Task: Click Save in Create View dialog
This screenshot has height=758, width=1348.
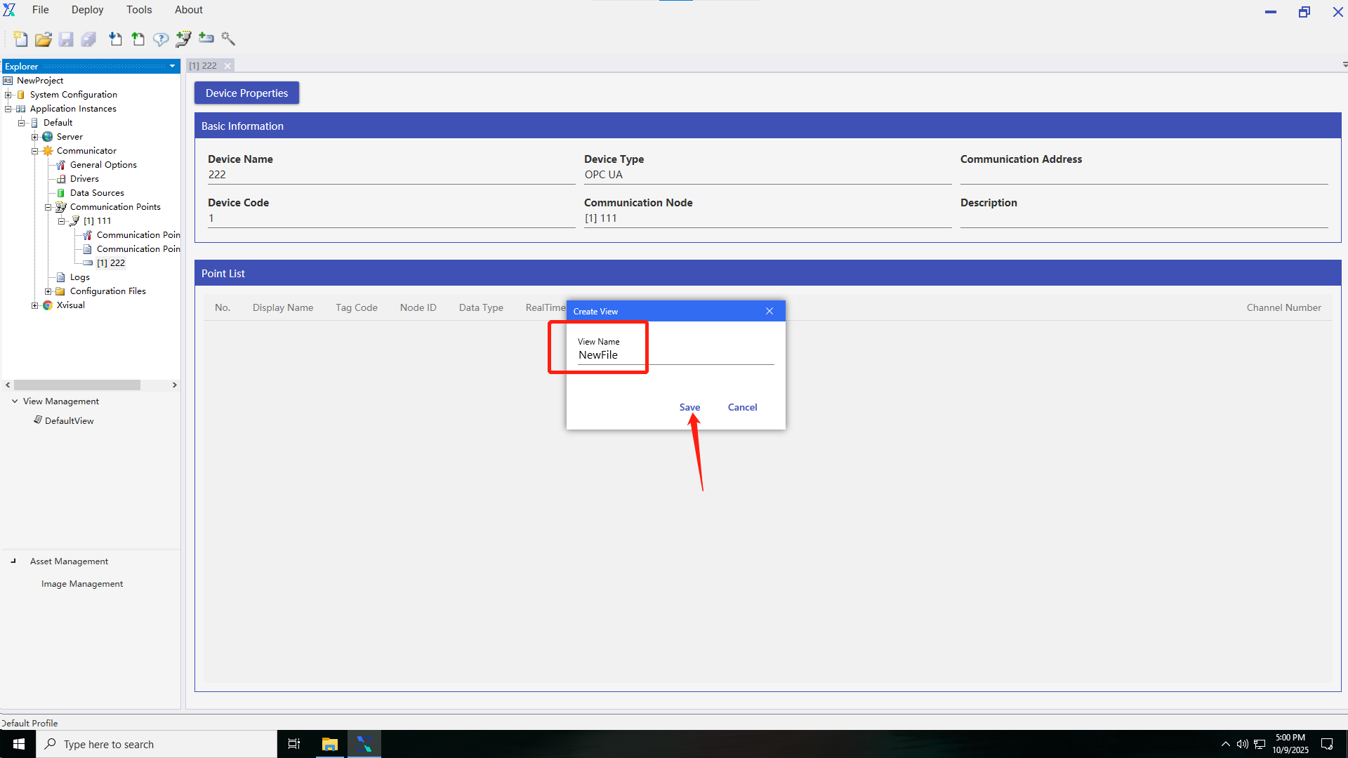Action: 689,407
